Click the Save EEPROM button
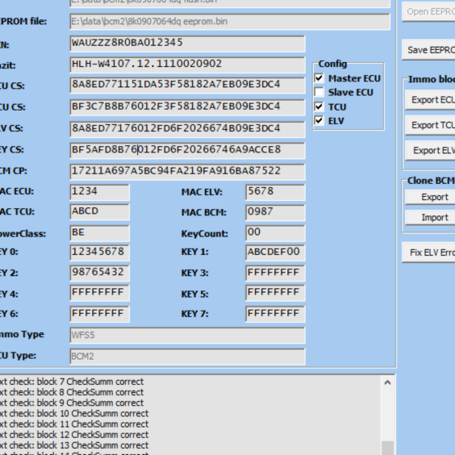This screenshot has width=455, height=455. coord(428,50)
